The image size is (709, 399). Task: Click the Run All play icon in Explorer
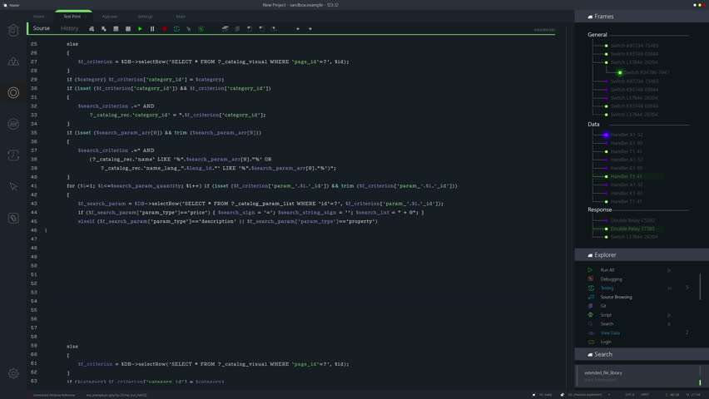point(590,270)
